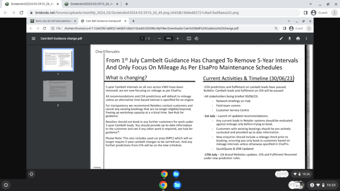
Task: Click the 'Customer Service Centre' bullet
Action: (233, 110)
